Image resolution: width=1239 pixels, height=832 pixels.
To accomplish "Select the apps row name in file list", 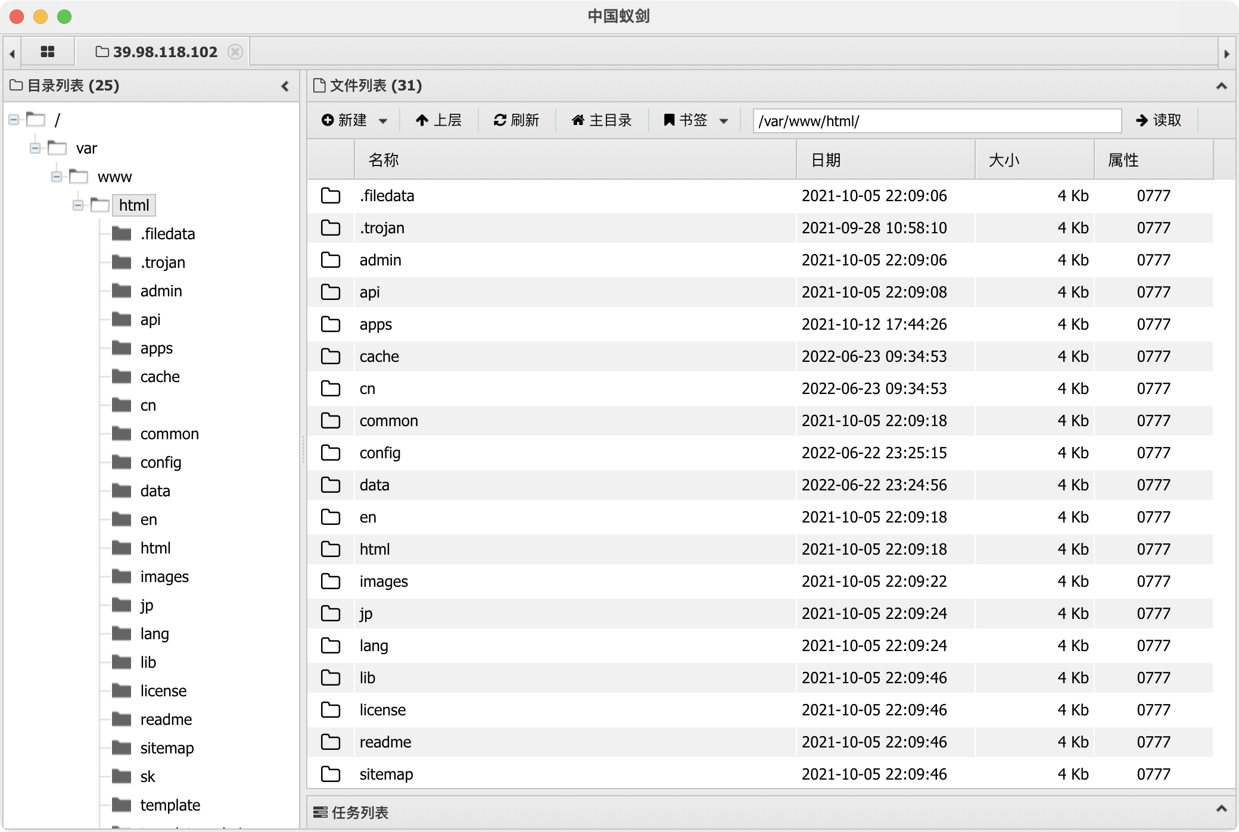I will pyautogui.click(x=376, y=324).
